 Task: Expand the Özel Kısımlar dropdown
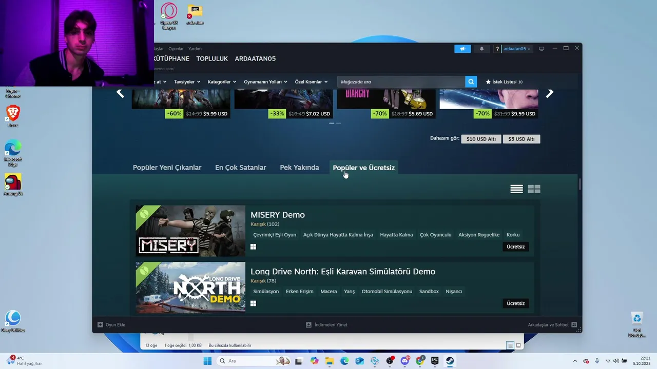coord(311,81)
